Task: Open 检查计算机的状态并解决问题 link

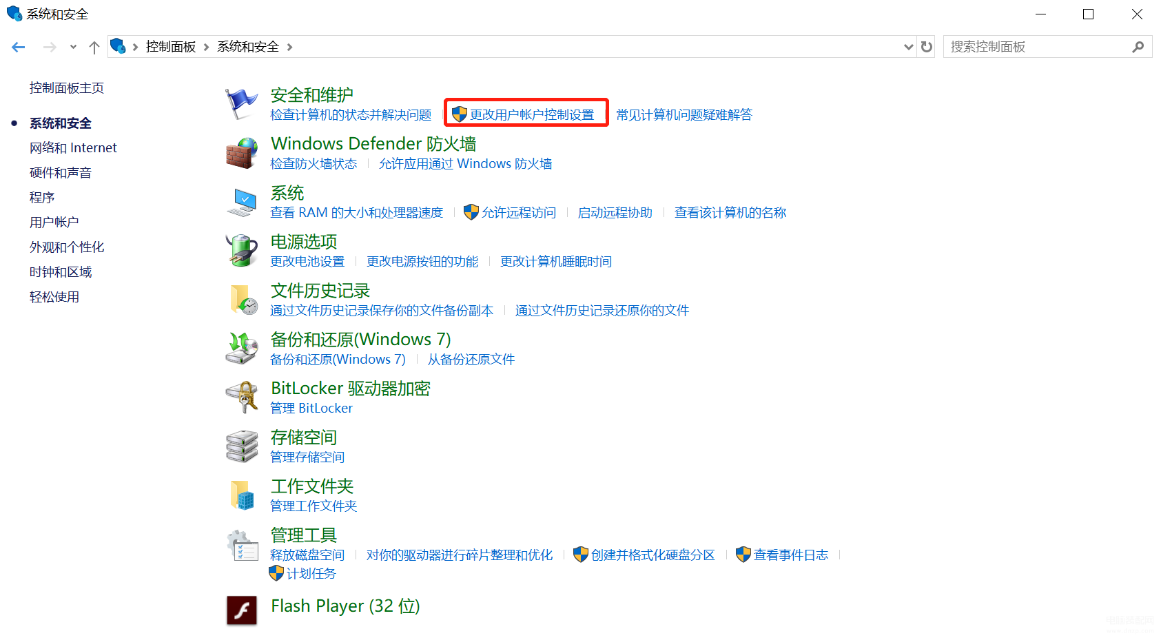Action: point(351,114)
